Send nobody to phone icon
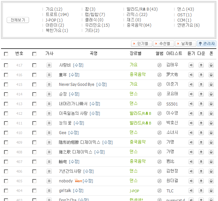The width and height of the screenshot is (218, 201). coord(211,181)
